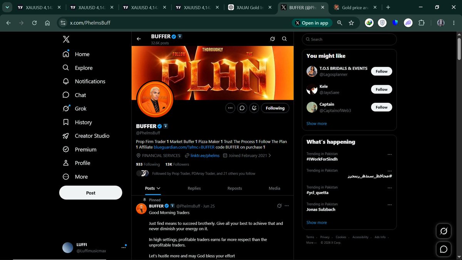This screenshot has width=462, height=260.
Task: Reload the page
Action: tap(34, 23)
